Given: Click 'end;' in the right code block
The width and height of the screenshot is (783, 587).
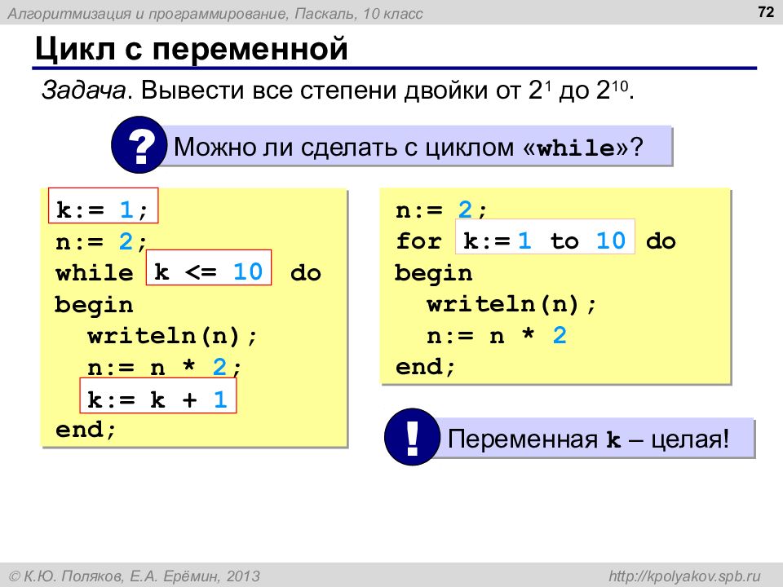Looking at the screenshot, I should click(426, 367).
